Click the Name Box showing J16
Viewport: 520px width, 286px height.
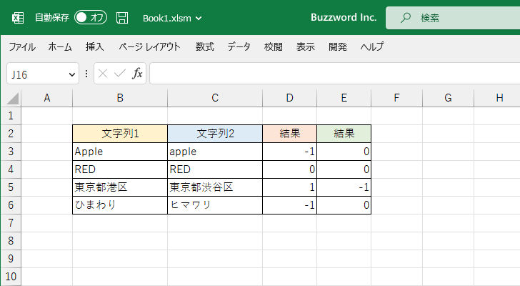pos(43,74)
